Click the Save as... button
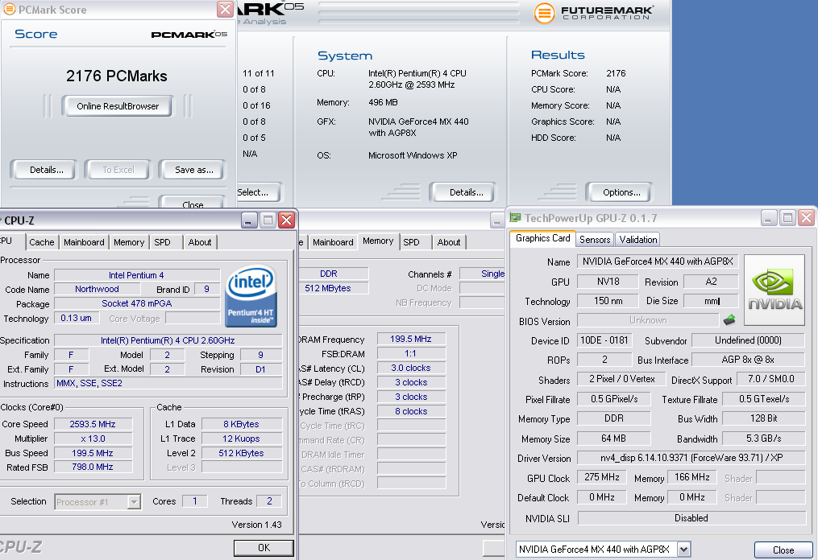 click(x=194, y=170)
